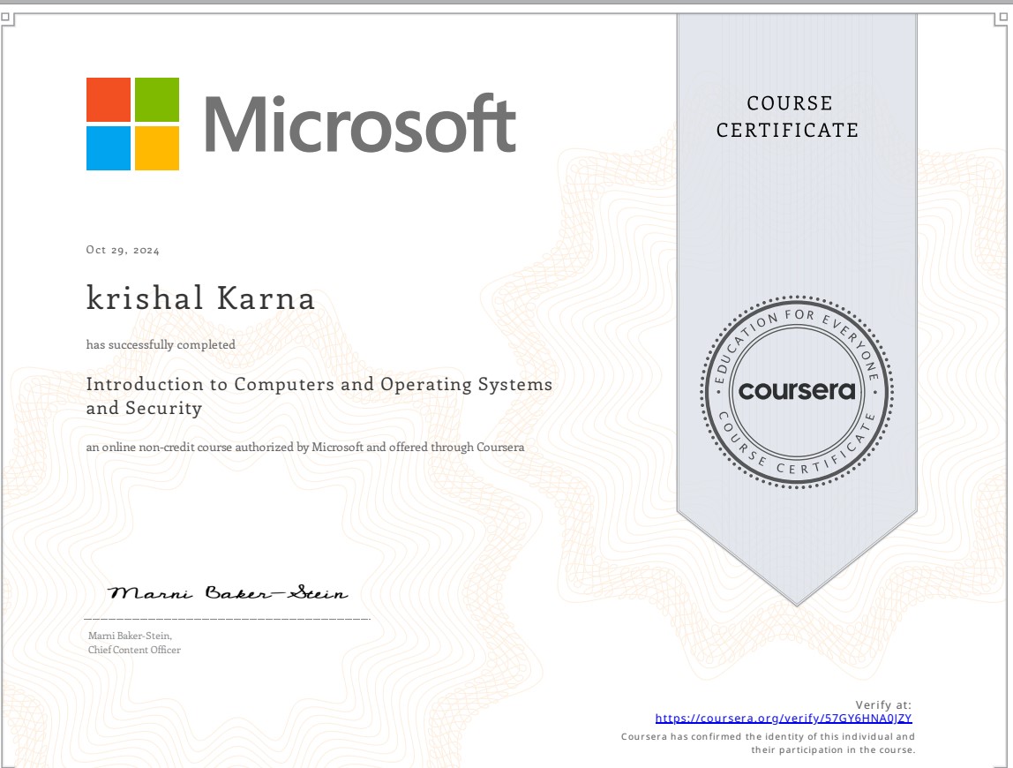Click the recipient name 'krishal Karna'
The image size is (1013, 768).
tap(200, 298)
